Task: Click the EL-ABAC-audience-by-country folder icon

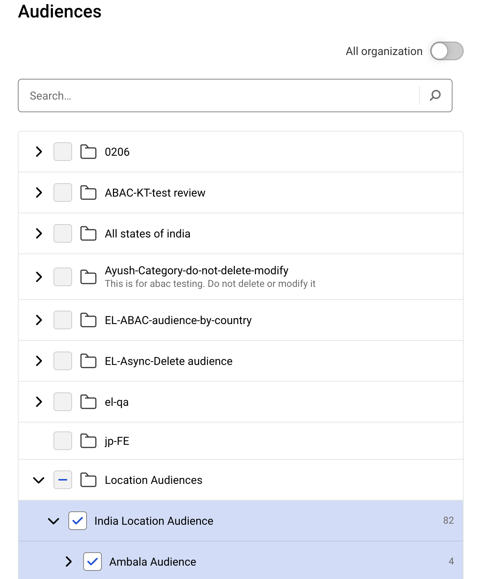Action: coord(88,320)
